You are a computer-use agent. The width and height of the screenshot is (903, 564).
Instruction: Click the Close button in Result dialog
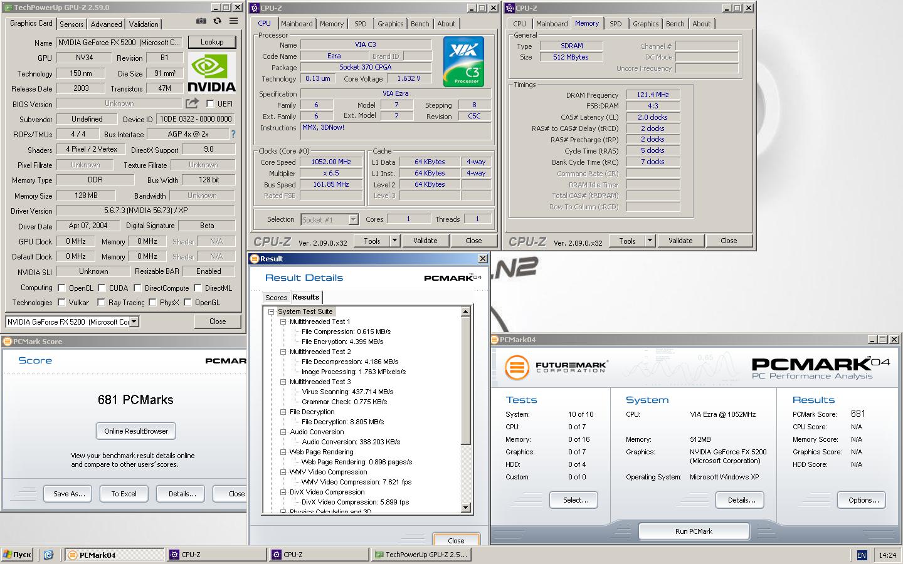pyautogui.click(x=456, y=541)
